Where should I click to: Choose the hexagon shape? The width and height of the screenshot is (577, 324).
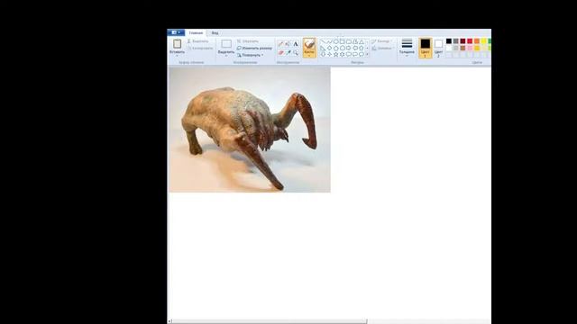[x=343, y=48]
